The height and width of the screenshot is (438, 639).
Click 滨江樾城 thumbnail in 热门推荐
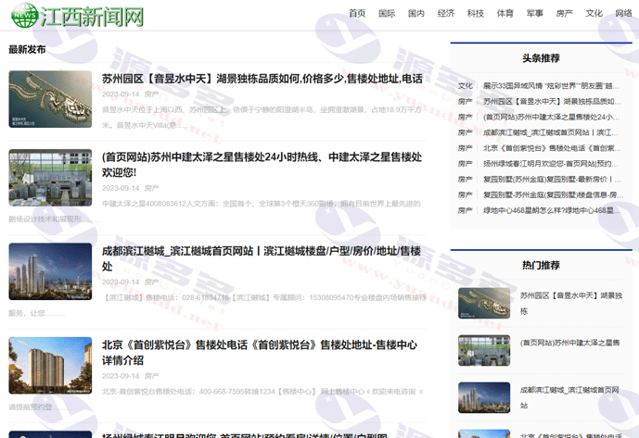click(x=484, y=397)
